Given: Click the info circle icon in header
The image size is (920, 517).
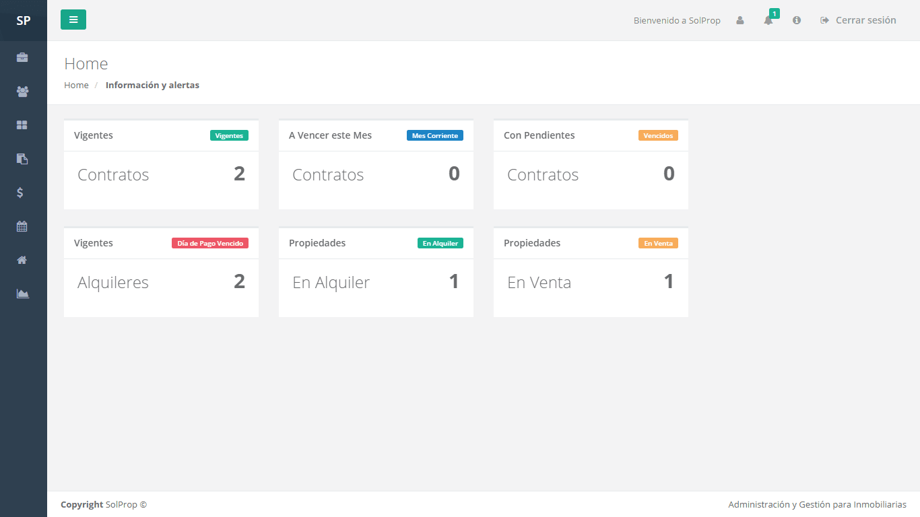Looking at the screenshot, I should click(797, 20).
